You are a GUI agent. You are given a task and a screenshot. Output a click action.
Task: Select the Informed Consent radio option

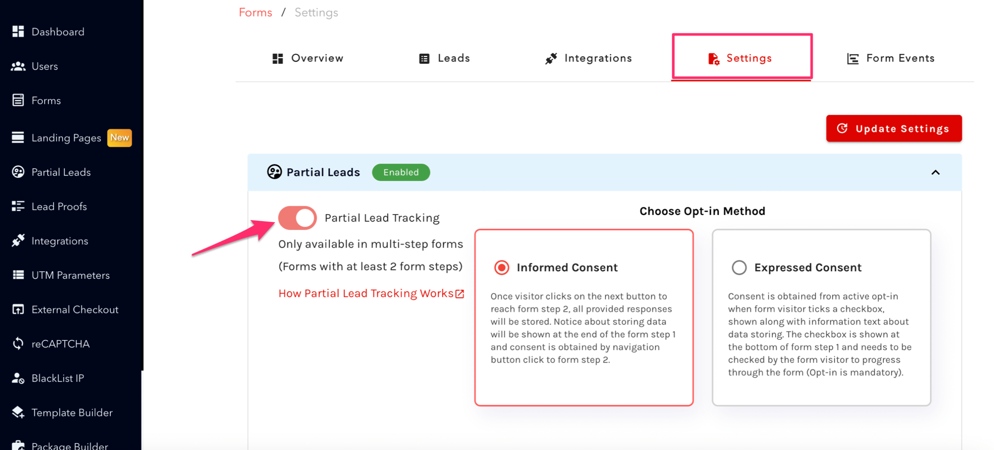click(x=501, y=267)
